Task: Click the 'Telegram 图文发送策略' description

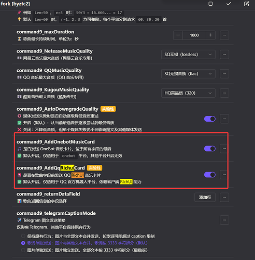Action: coord(44,220)
